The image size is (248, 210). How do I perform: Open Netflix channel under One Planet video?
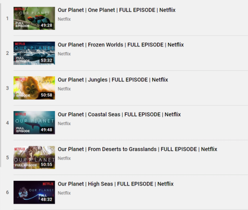tap(64, 19)
